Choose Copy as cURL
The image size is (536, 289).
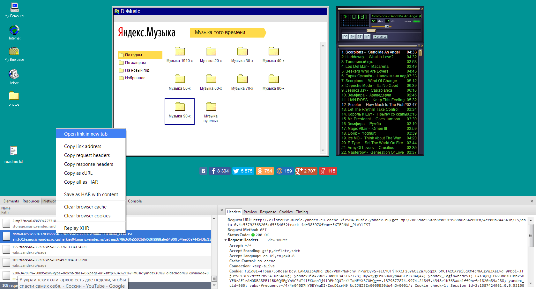(x=91, y=173)
